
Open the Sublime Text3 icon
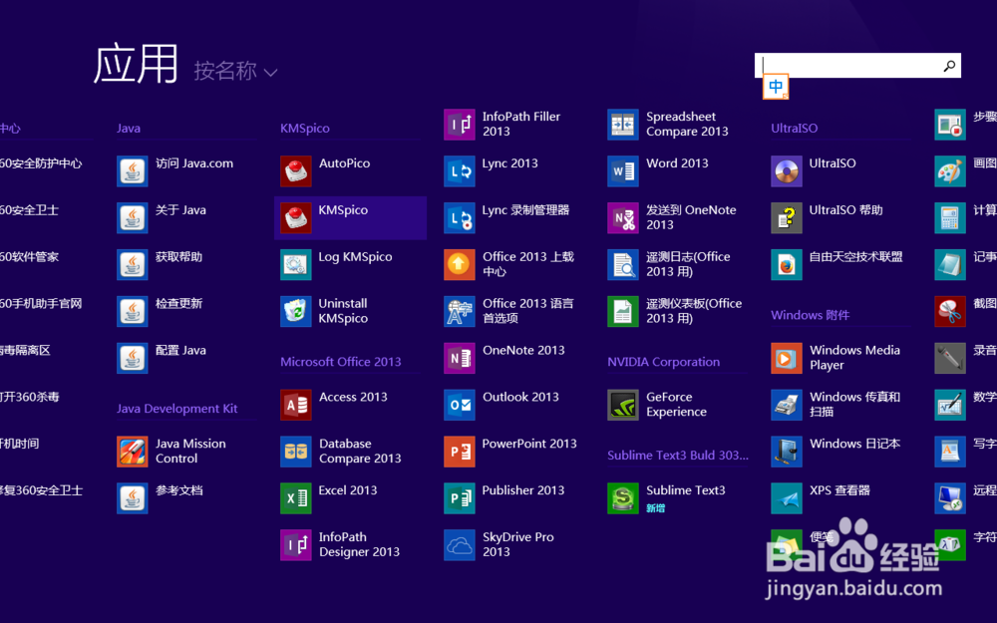click(622, 498)
